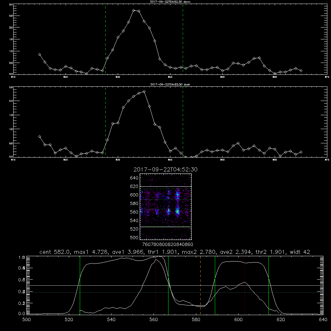Screen dimensions: 331x331
Task: Select the 'thr1 1.901' statistic
Action: (162, 252)
